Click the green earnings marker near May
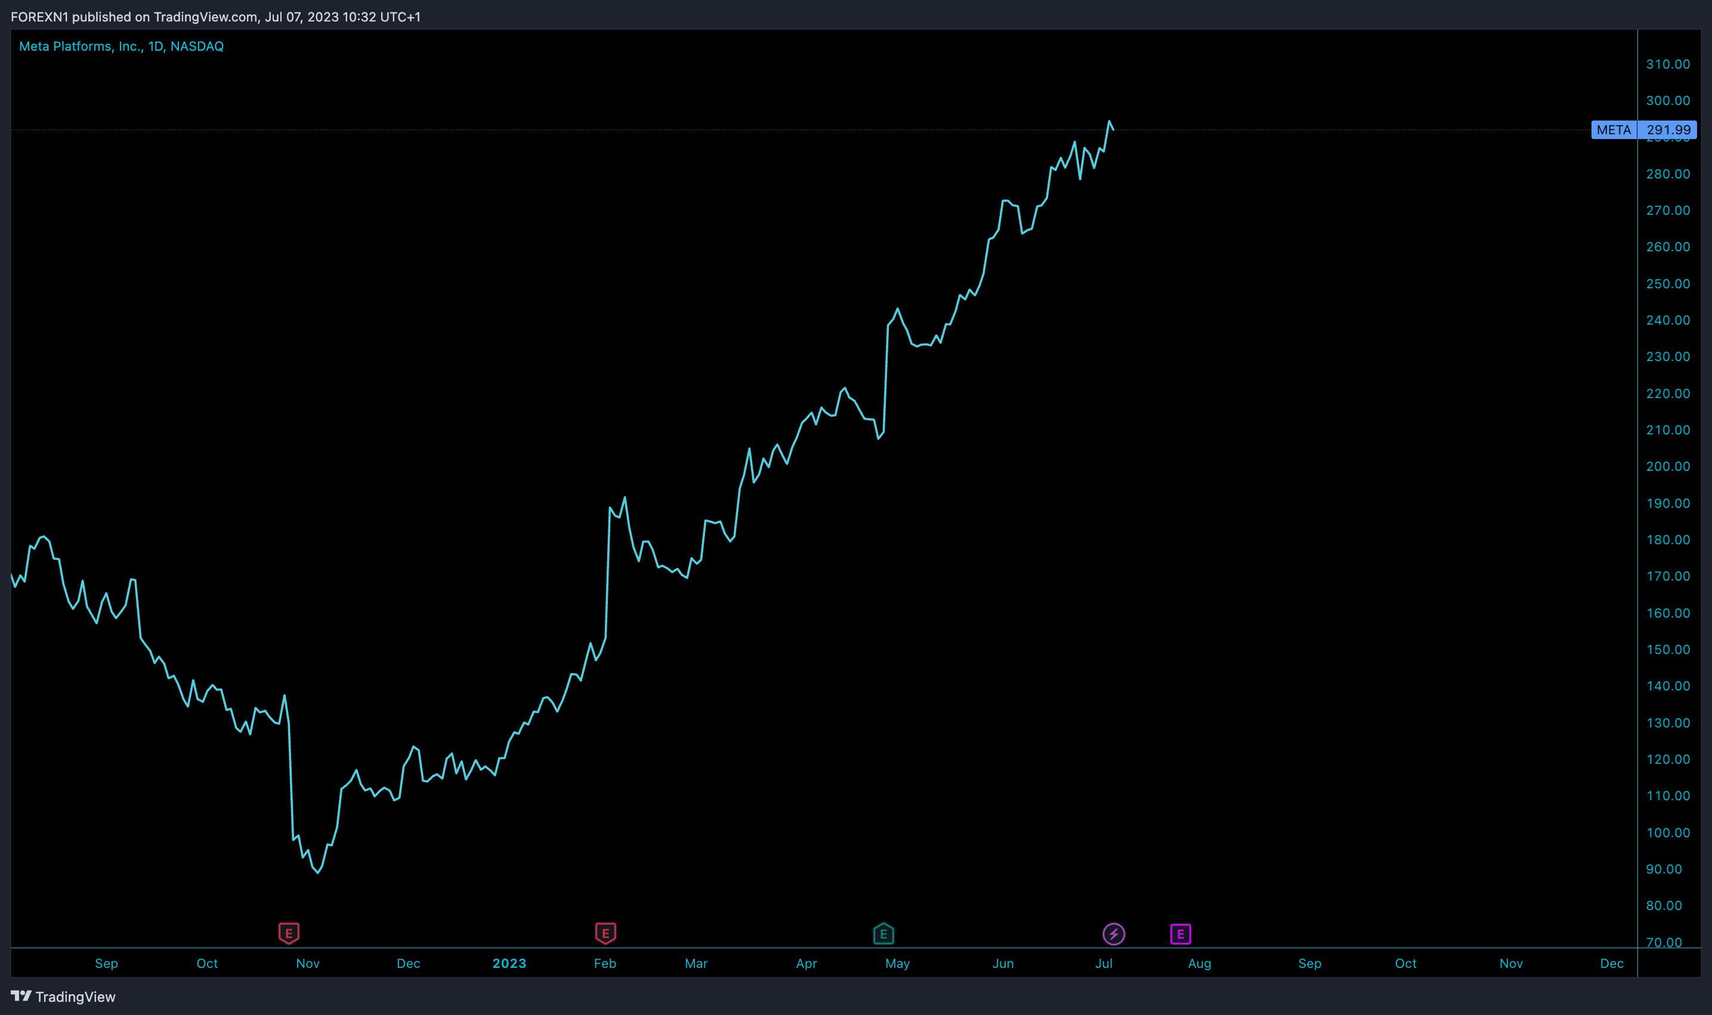This screenshot has height=1015, width=1712. pos(883,934)
